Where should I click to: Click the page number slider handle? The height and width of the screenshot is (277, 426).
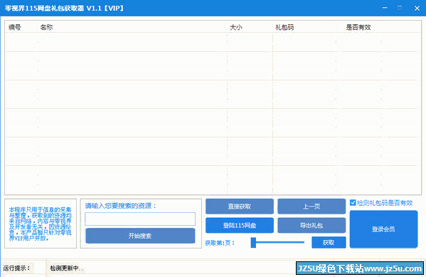(253, 242)
